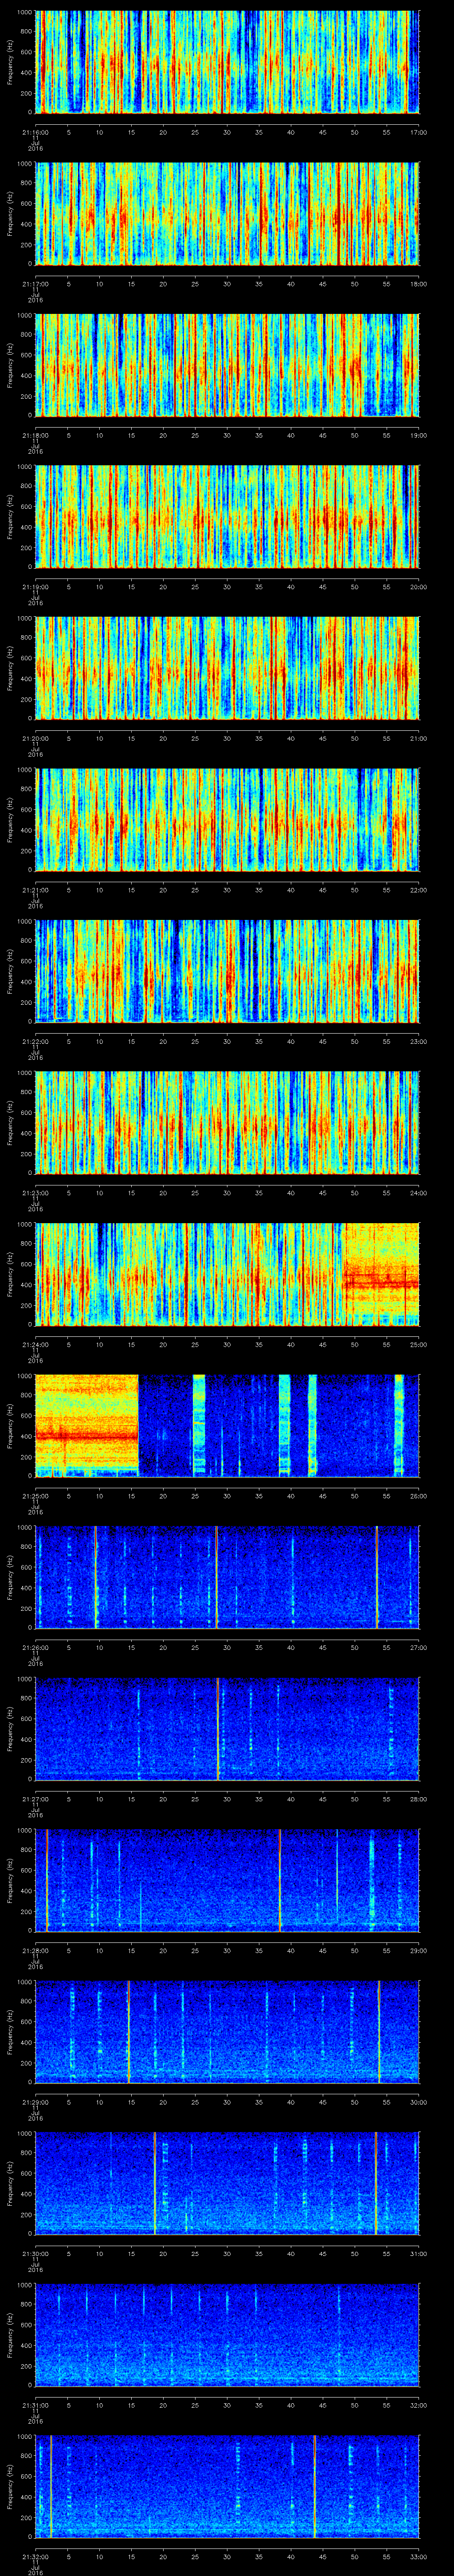The image size is (454, 2576).
Task: Click the 21:29:00 start time label
Action: point(35,2102)
